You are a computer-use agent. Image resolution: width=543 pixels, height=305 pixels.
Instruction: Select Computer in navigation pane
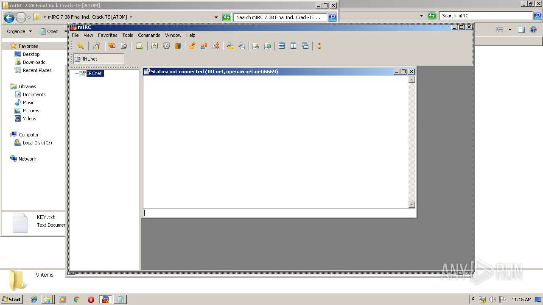click(28, 135)
